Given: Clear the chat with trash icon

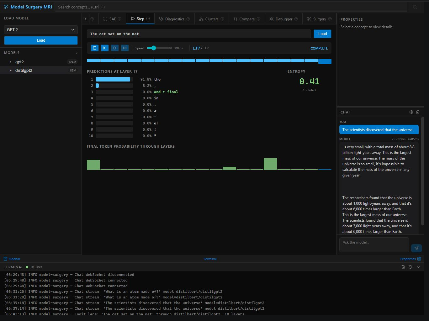Looking at the screenshot, I should (x=418, y=112).
